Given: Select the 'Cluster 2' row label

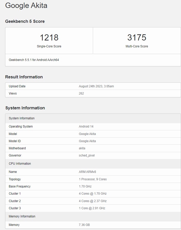Looking at the screenshot, I should pos(15,201).
